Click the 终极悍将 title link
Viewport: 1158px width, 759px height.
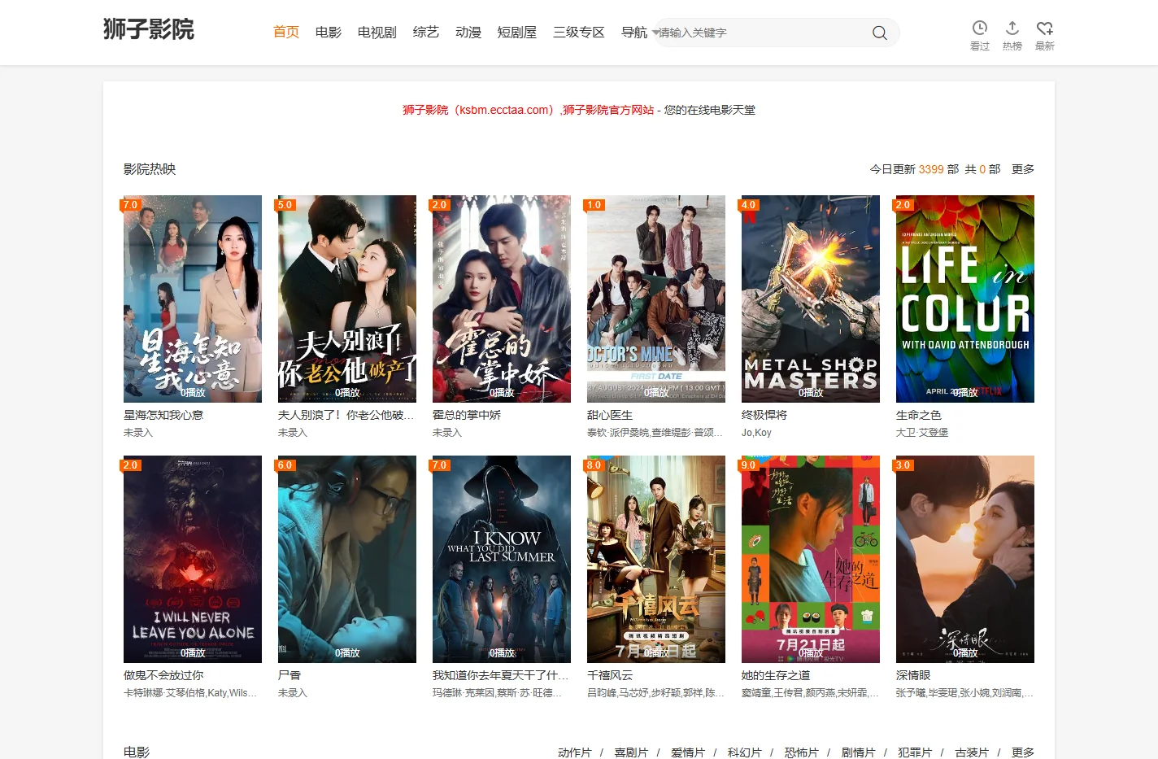coord(764,415)
